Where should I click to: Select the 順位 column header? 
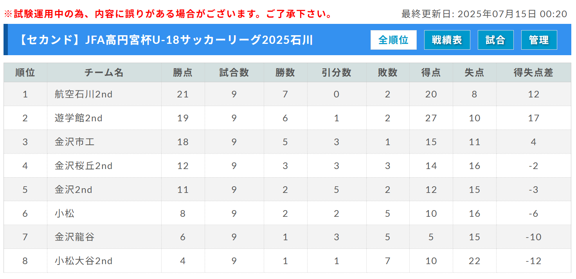(25, 72)
